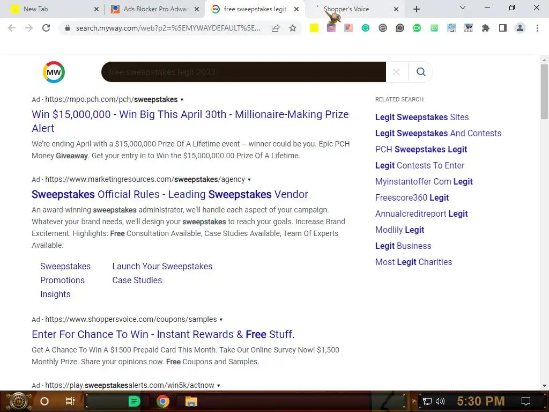Open the tab search chevron
Screen dimensions: 549x412
463,8
